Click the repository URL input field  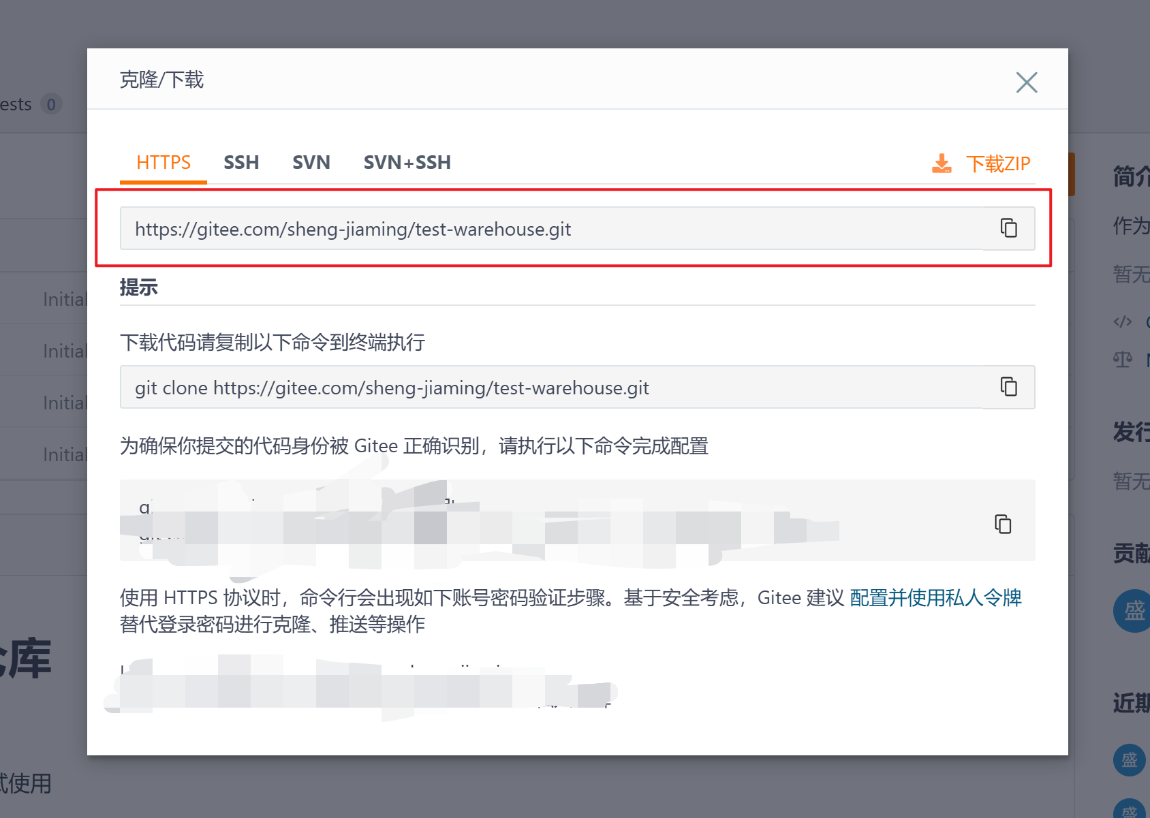[x=552, y=229]
